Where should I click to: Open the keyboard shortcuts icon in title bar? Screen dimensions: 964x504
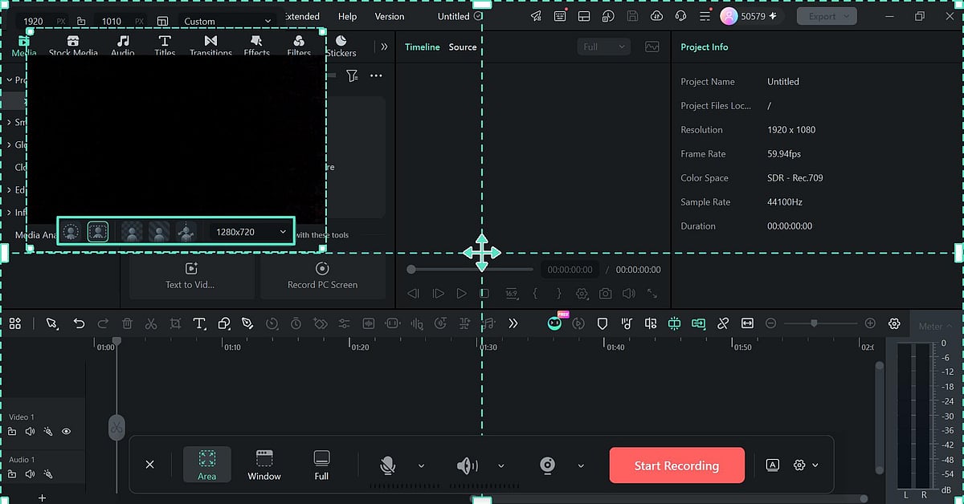pos(561,16)
